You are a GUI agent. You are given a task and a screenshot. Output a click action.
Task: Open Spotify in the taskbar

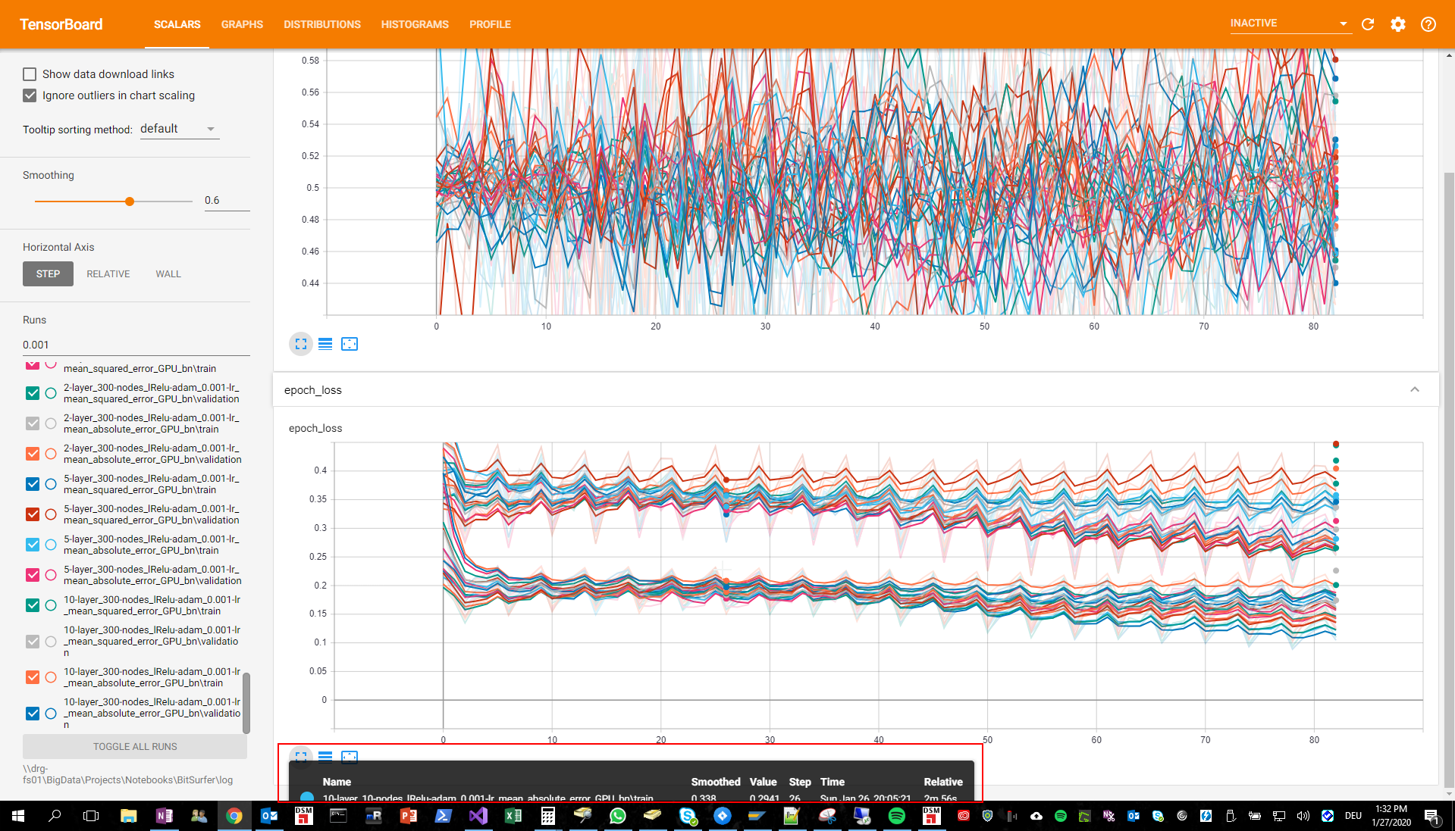[897, 816]
